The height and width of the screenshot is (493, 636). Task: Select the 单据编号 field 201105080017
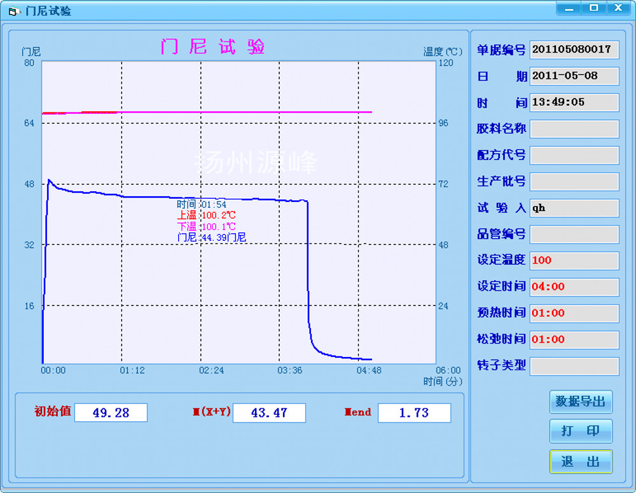[574, 50]
